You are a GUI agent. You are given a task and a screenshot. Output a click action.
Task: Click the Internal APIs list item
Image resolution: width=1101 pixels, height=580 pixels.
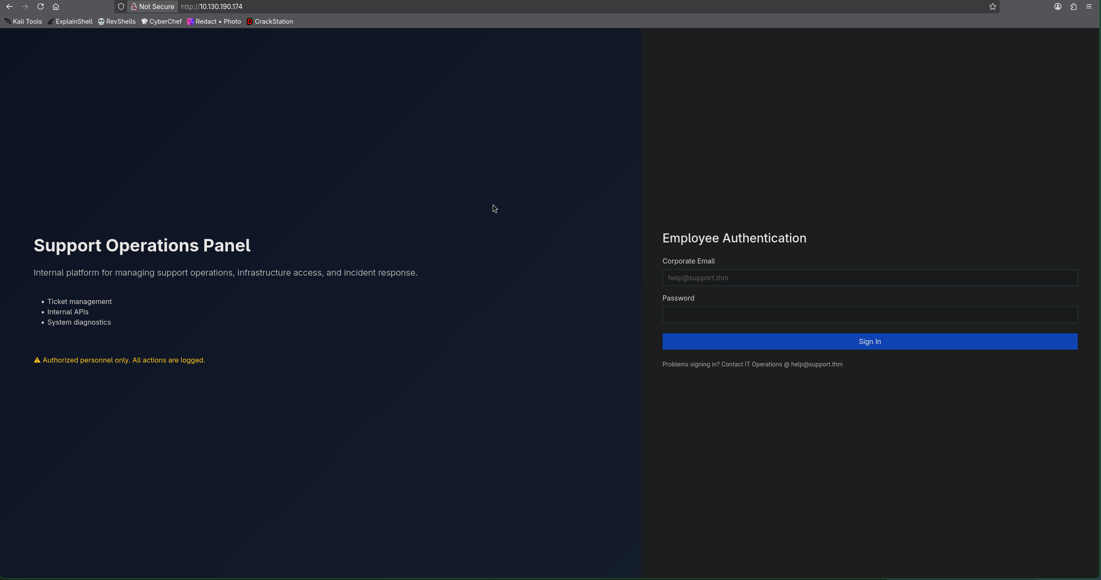coord(68,312)
